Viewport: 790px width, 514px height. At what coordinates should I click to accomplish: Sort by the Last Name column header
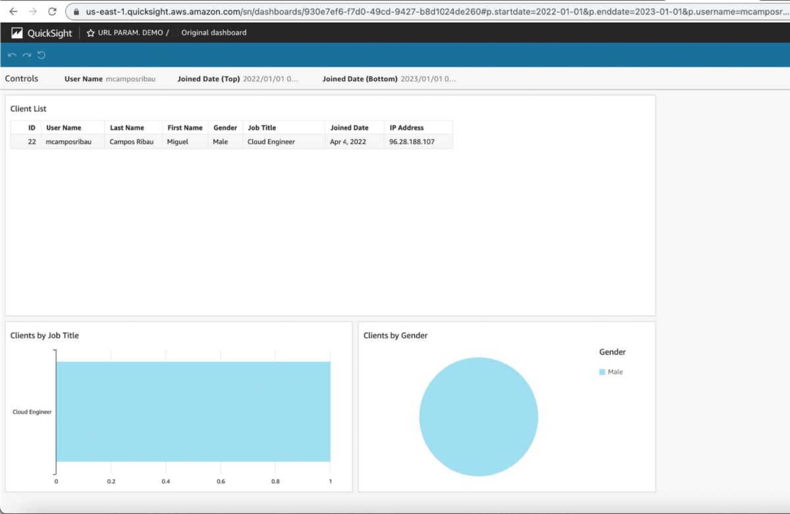pyautogui.click(x=134, y=128)
